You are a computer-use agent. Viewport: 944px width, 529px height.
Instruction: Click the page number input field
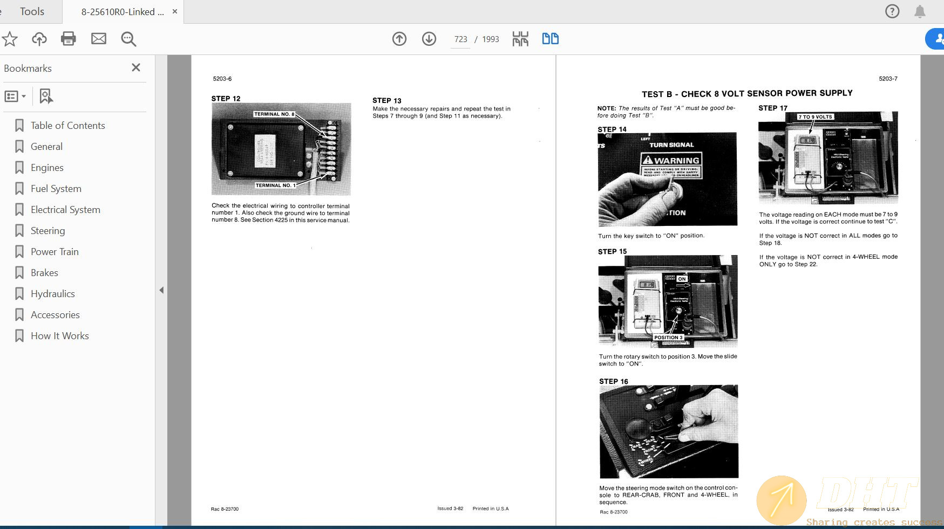(x=460, y=39)
